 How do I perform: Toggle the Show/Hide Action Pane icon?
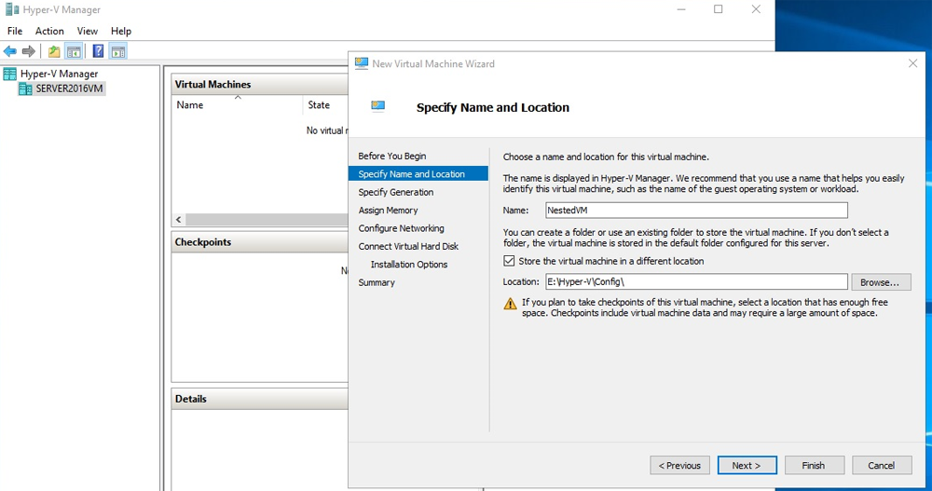coord(118,52)
